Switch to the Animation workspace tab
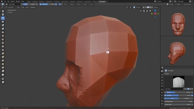This screenshot has width=194, height=109. tap(72, 2)
